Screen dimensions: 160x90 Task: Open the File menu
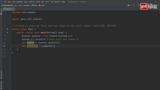click(x=5, y=2)
